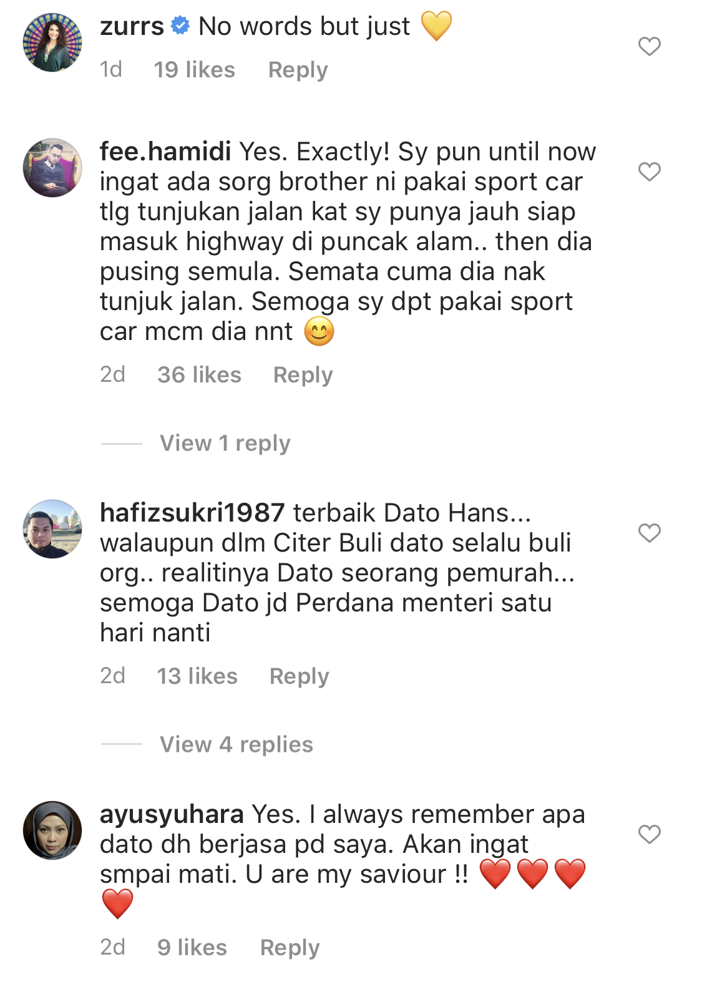Screen dimensions: 702x997
Task: Expand View 4 replies under hafizsukri1987
Action: pos(236,744)
